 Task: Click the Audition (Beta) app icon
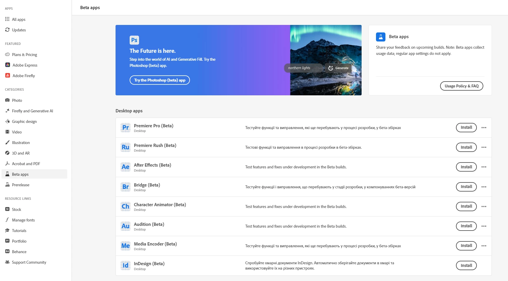pyautogui.click(x=126, y=226)
